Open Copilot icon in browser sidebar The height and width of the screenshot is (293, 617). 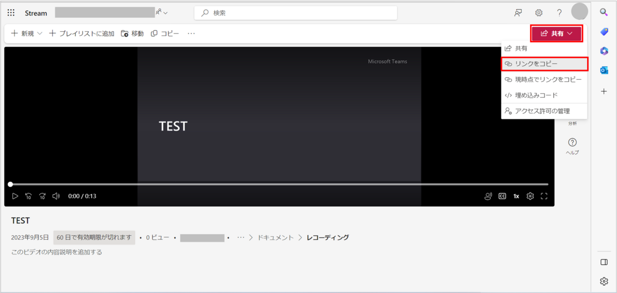(x=604, y=51)
